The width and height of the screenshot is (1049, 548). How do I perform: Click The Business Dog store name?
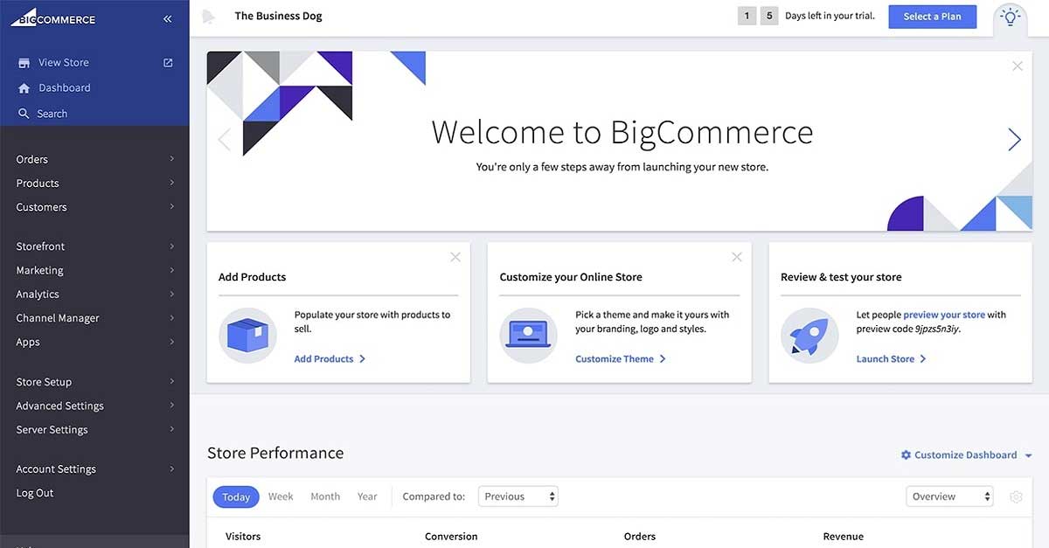[278, 16]
